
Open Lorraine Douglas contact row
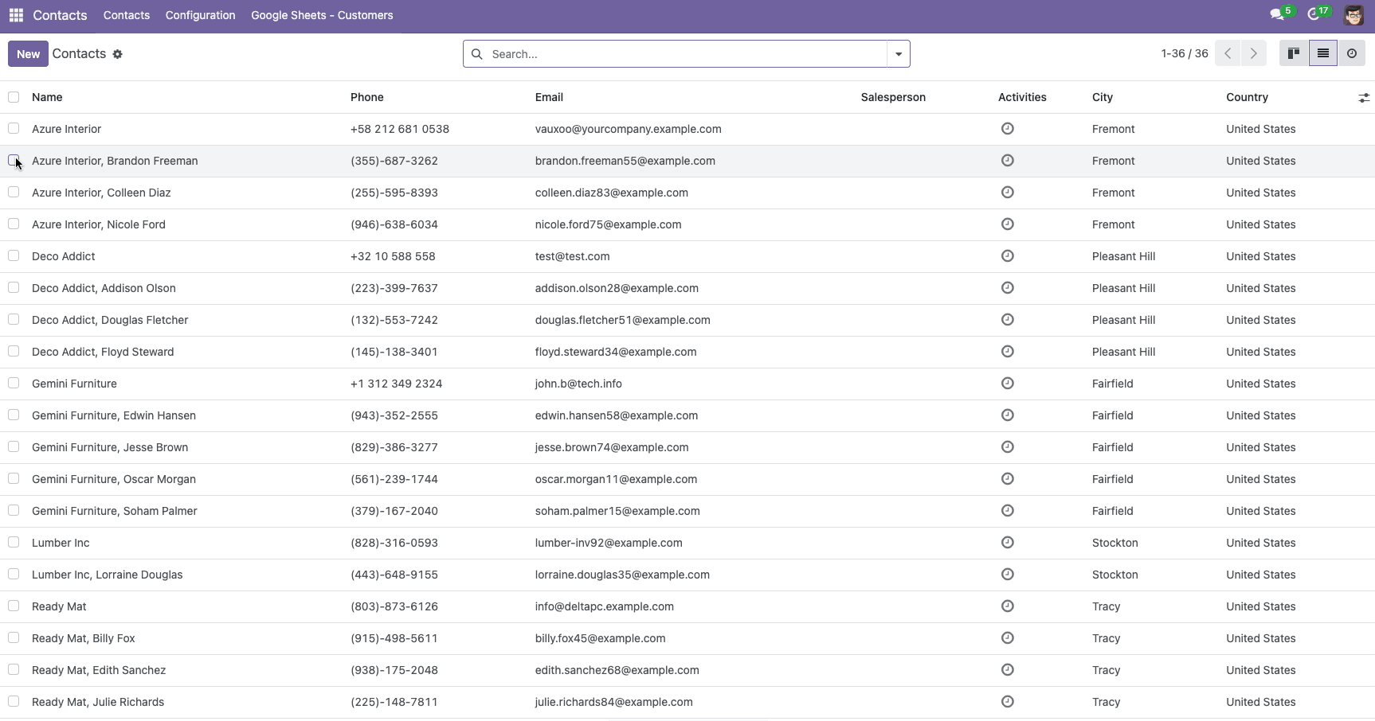[x=687, y=575]
